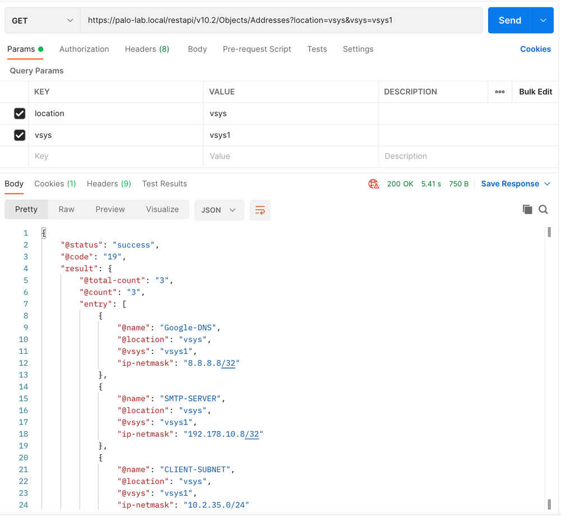Toggle line wrapping in response viewer
This screenshot has width=561, height=516.
(x=260, y=209)
